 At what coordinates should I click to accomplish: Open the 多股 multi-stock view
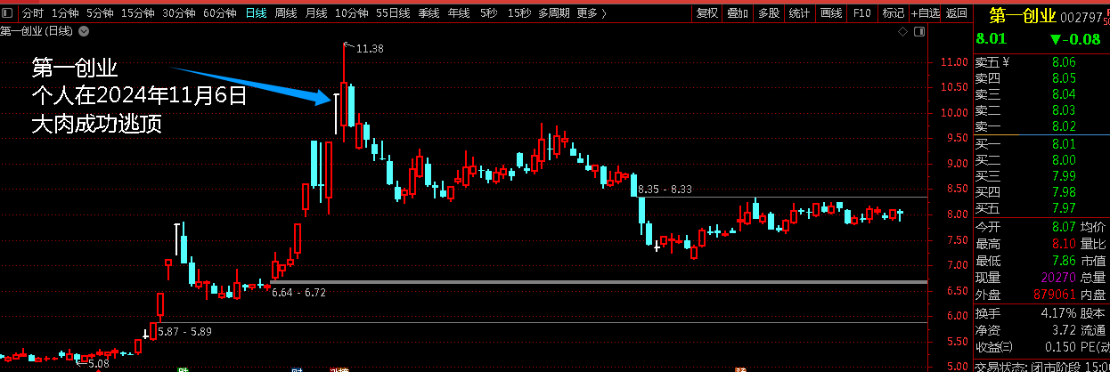(769, 13)
